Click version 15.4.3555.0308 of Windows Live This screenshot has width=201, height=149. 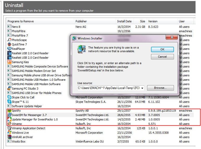159,133
